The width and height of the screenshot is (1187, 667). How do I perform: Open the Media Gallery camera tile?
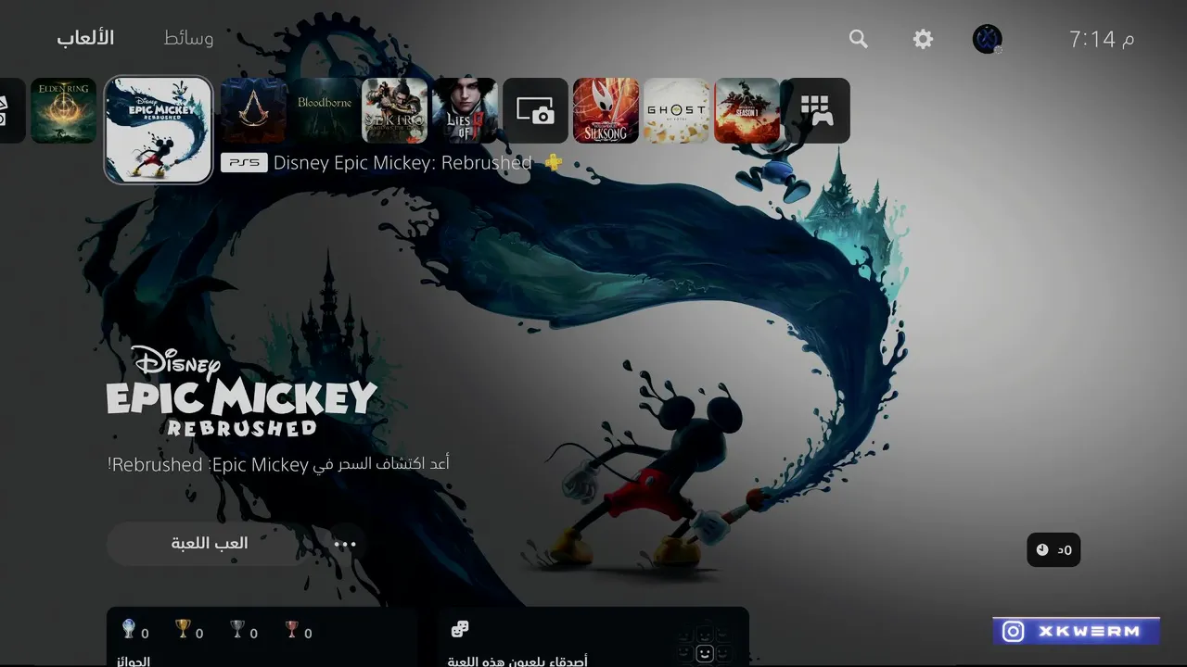click(x=536, y=110)
